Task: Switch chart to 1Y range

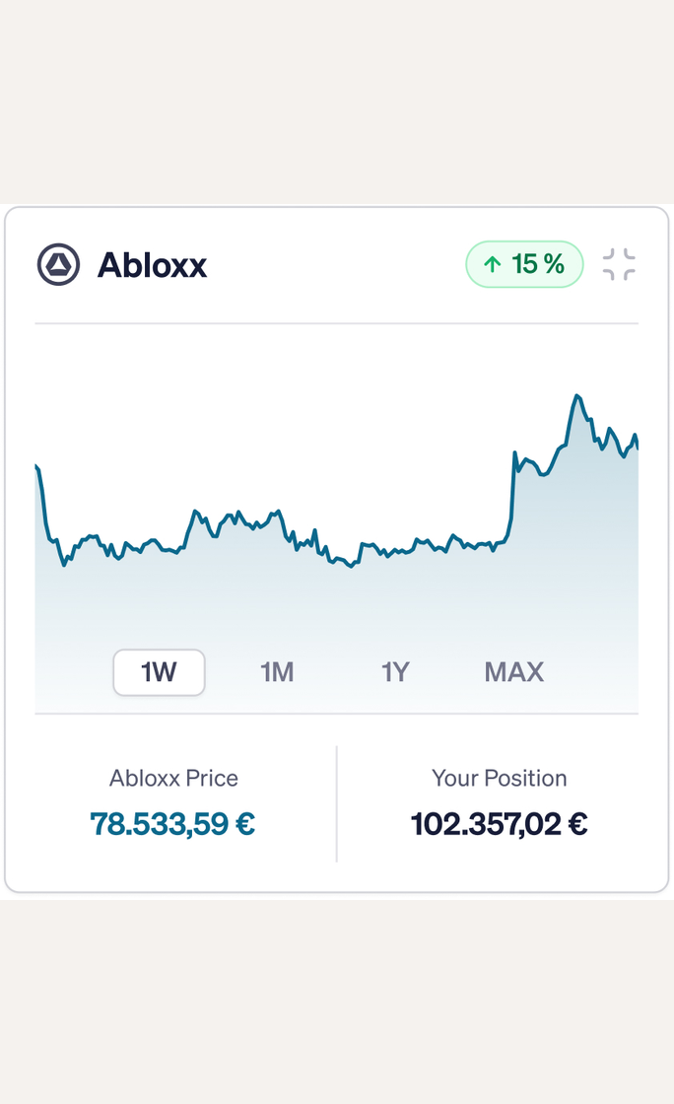Action: (x=395, y=672)
